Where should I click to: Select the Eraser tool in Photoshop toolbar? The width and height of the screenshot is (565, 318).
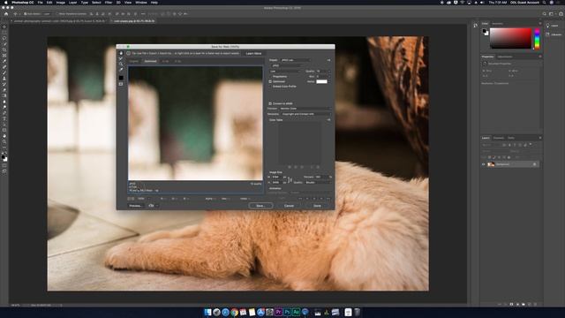pos(4,90)
